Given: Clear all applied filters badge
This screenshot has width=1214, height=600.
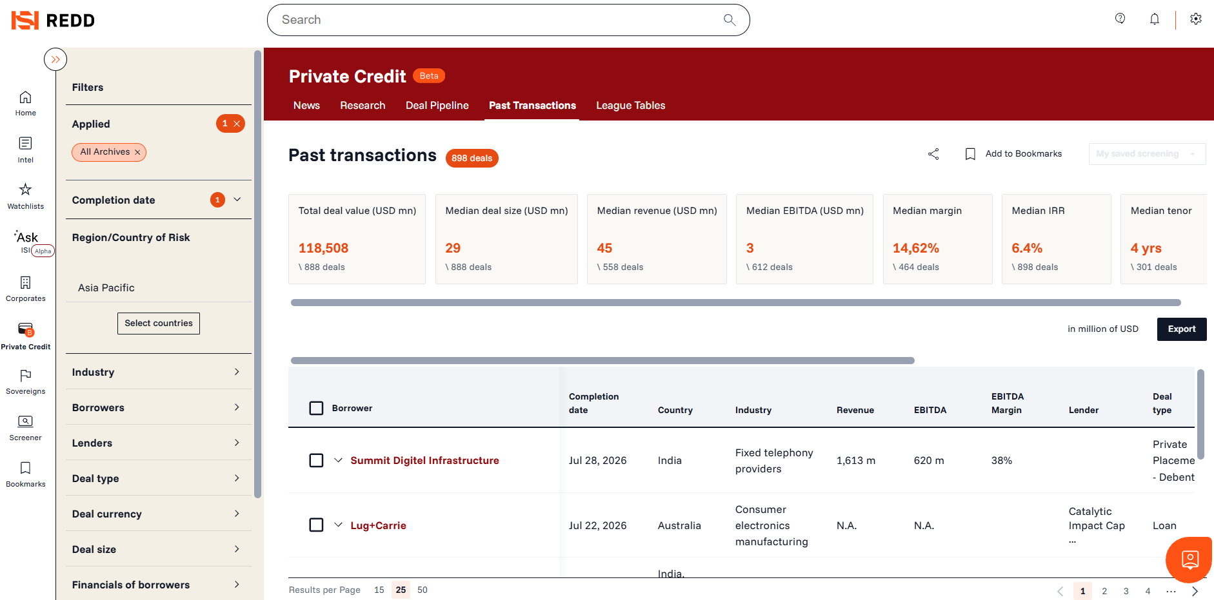Looking at the screenshot, I should tap(230, 124).
